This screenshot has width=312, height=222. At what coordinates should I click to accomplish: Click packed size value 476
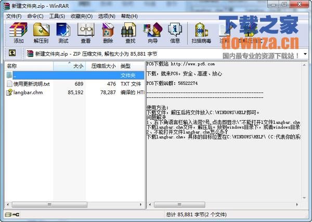(111, 84)
